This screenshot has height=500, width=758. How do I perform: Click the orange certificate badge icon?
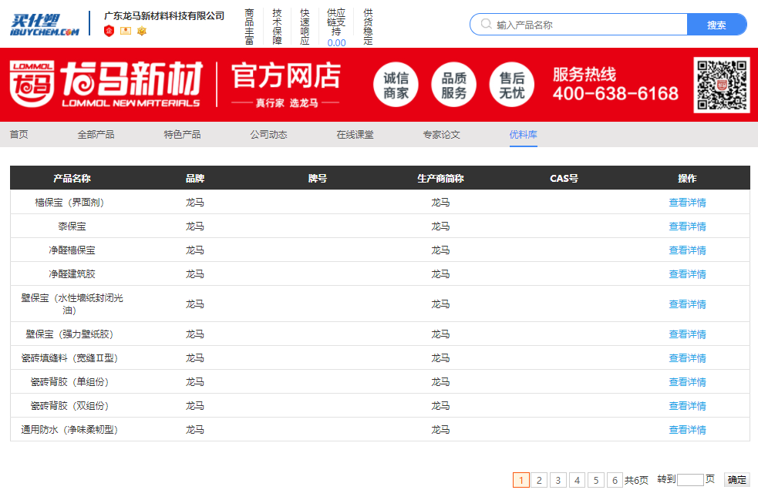(126, 31)
